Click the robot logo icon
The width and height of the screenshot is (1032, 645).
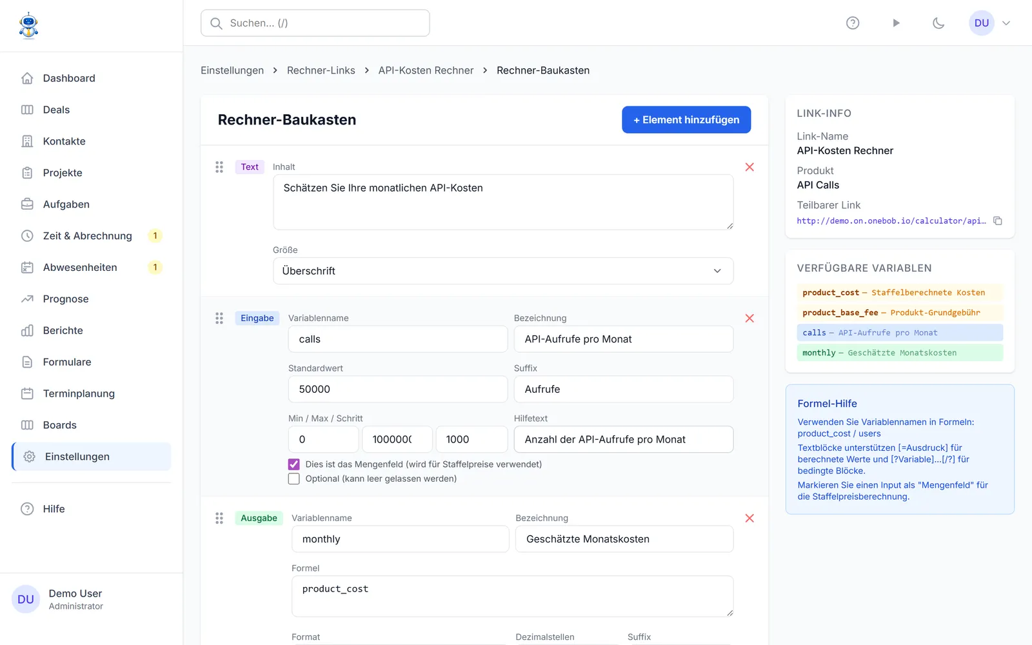pyautogui.click(x=28, y=26)
